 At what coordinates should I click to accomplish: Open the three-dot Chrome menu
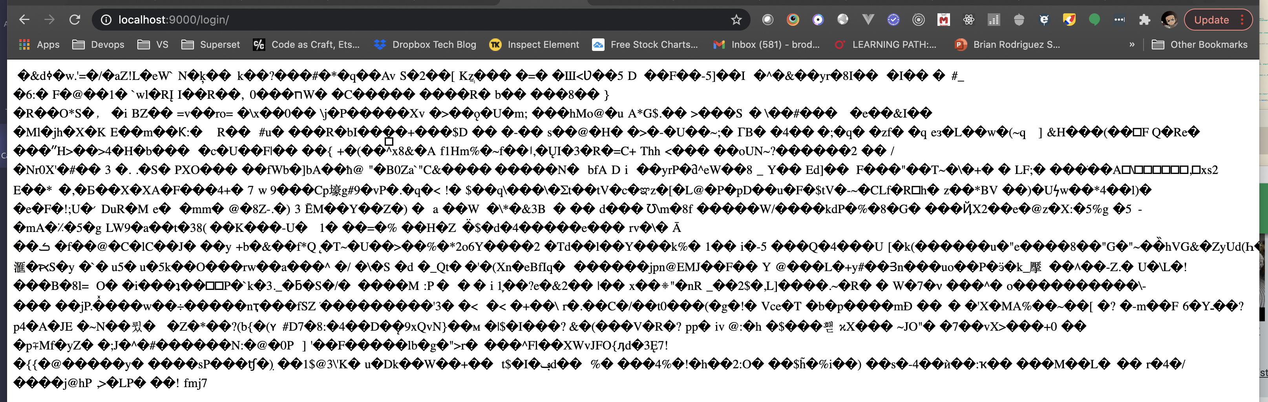[1242, 20]
